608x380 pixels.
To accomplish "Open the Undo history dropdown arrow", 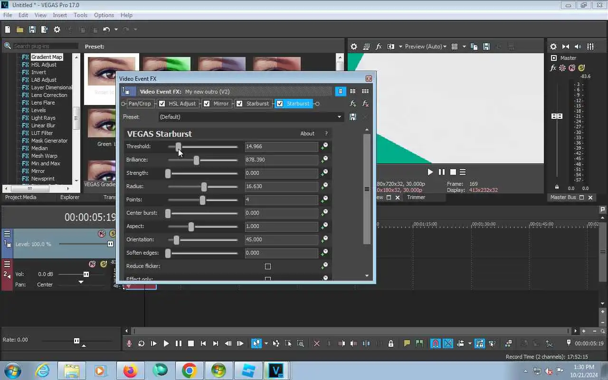I will (116, 29).
